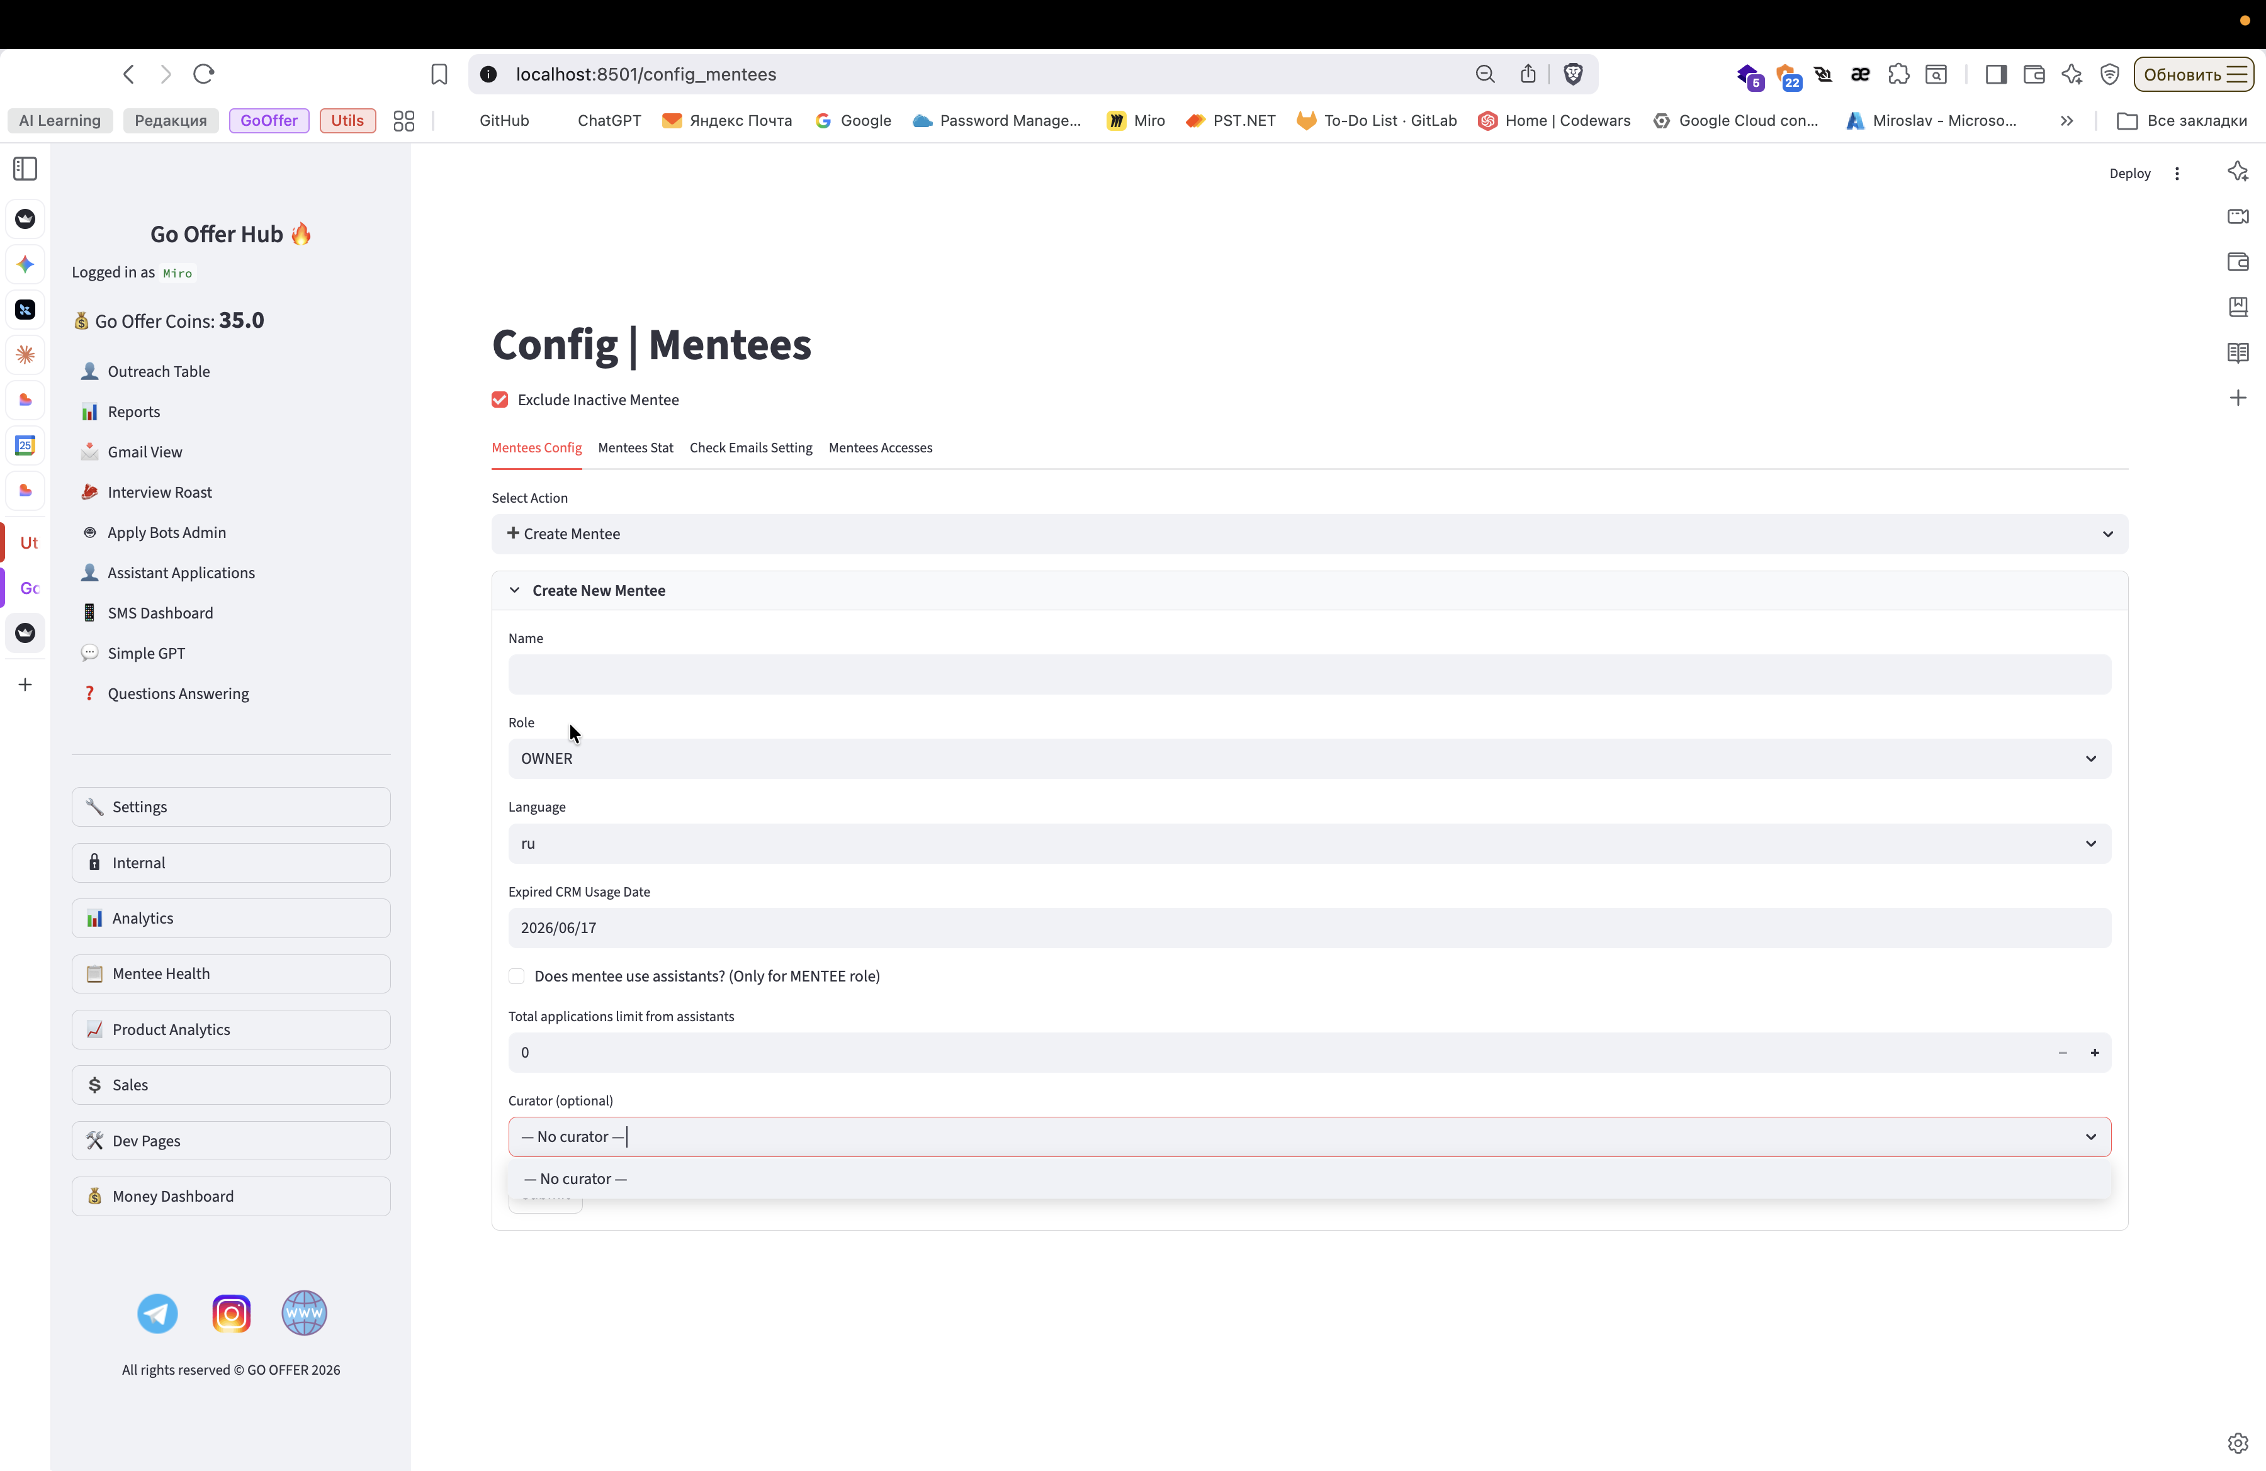Pick '— No curator —' option in list
The height and width of the screenshot is (1471, 2266).
(576, 1179)
